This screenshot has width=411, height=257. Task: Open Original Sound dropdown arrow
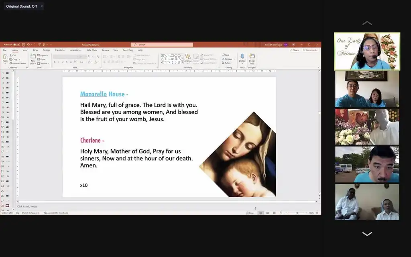tap(42, 6)
